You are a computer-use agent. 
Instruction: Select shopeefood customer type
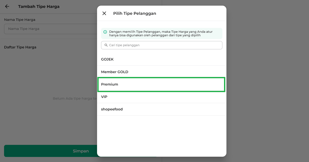161,109
